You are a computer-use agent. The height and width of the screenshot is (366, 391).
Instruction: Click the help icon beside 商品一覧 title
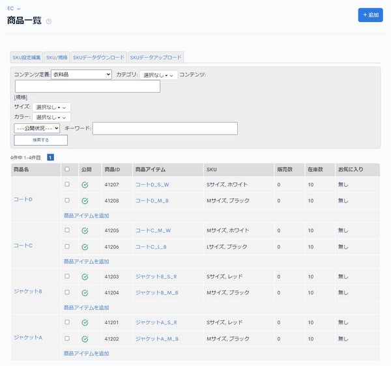point(49,21)
